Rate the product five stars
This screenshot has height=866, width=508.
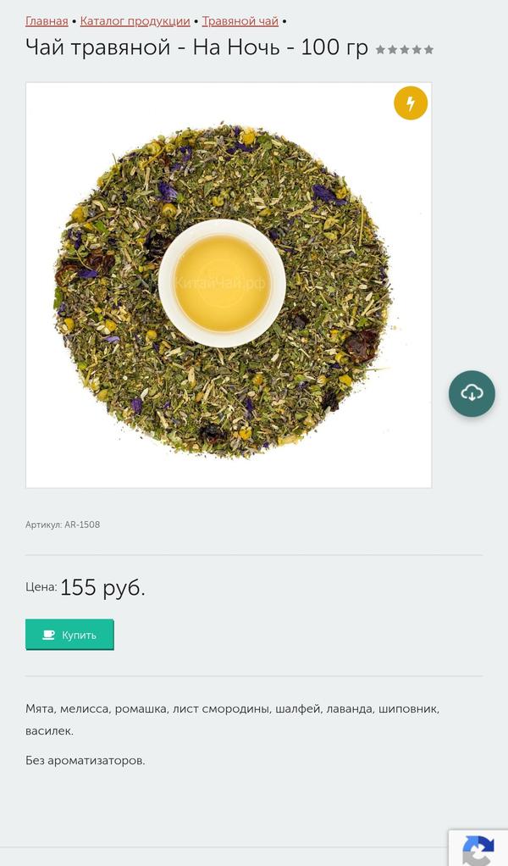point(428,50)
